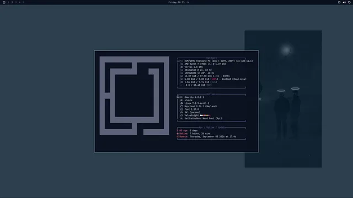Click the Omarchy ASCII logo in terminal
The width and height of the screenshot is (353, 198).
point(135,96)
